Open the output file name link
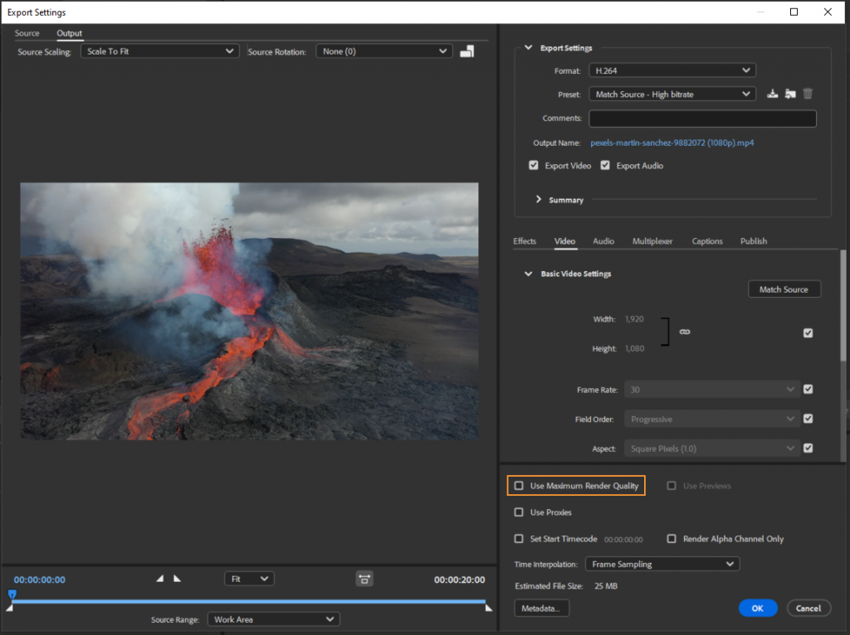Screen dimensions: 850x635 (x=671, y=142)
